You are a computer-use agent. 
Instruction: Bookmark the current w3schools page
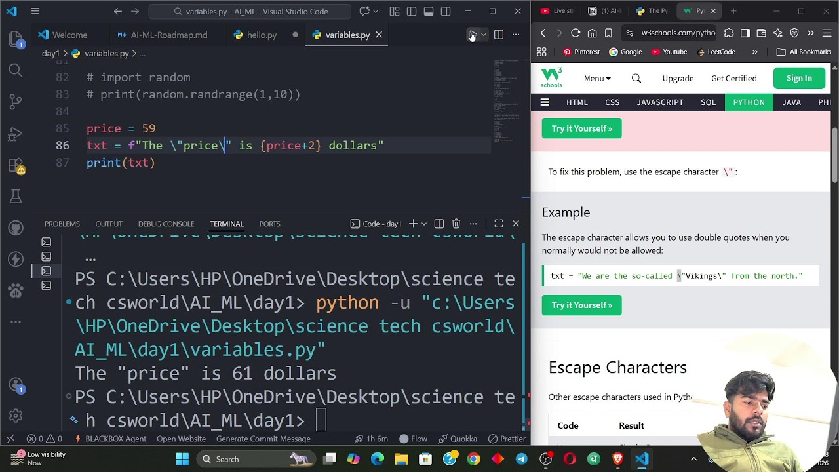coord(608,33)
